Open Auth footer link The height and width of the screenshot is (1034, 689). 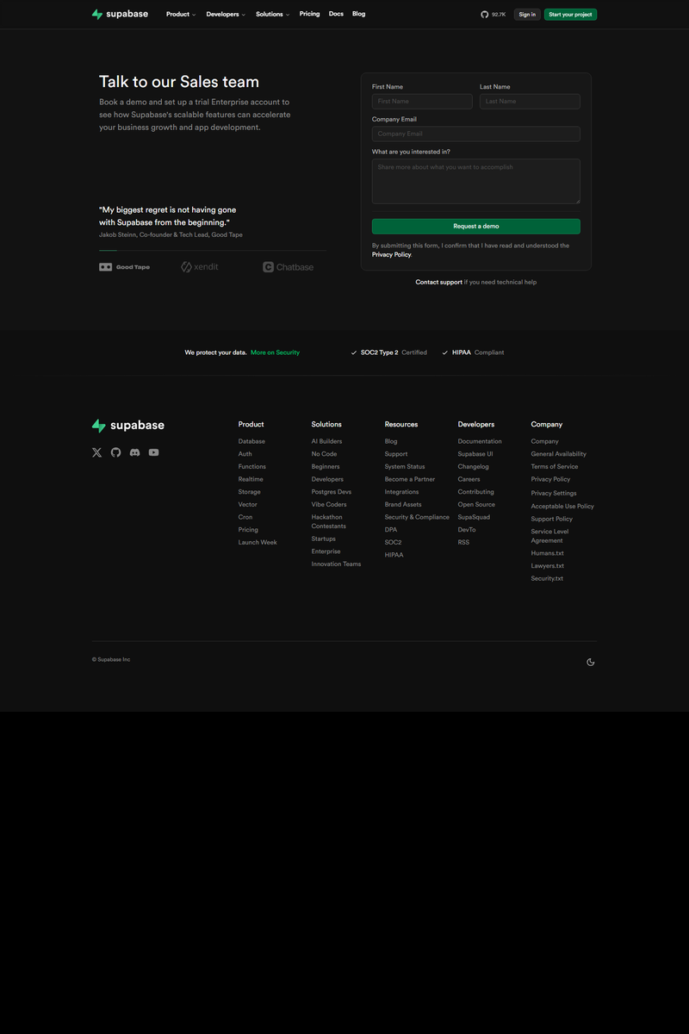tap(245, 454)
